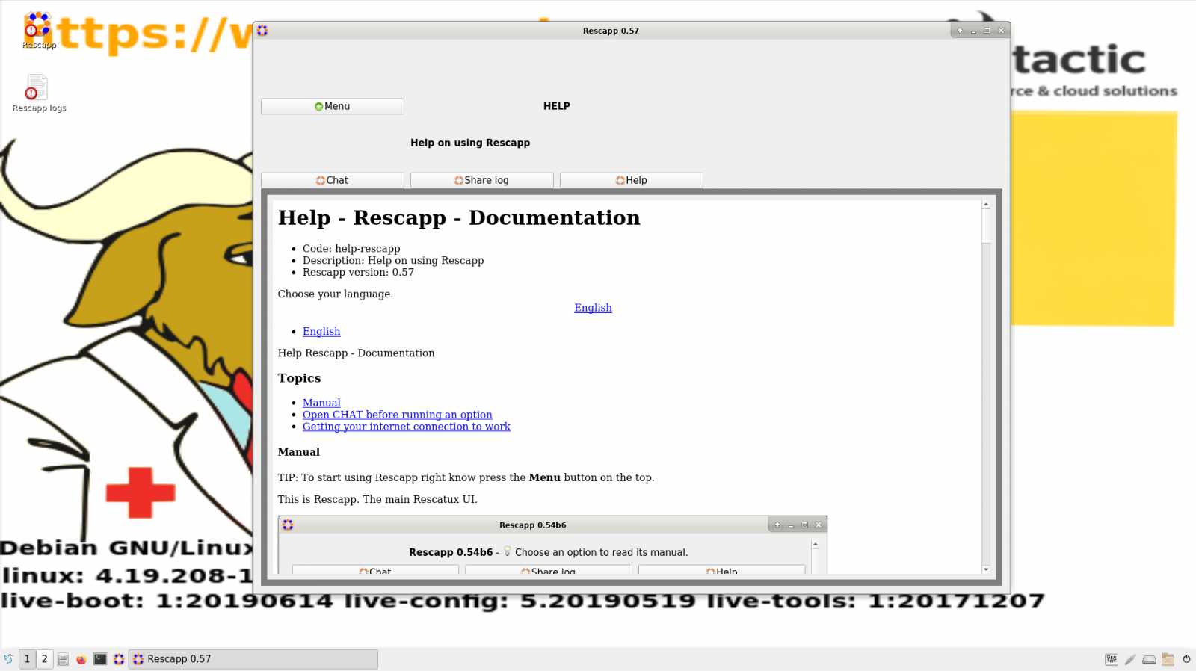Image resolution: width=1196 pixels, height=671 pixels.
Task: Open the file manager taskbar launcher
Action: [x=63, y=659]
